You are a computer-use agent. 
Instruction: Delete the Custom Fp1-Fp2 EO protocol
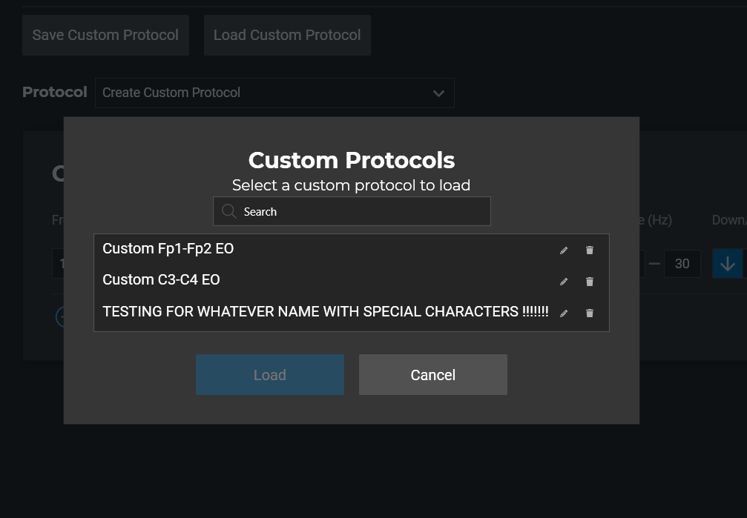(590, 250)
